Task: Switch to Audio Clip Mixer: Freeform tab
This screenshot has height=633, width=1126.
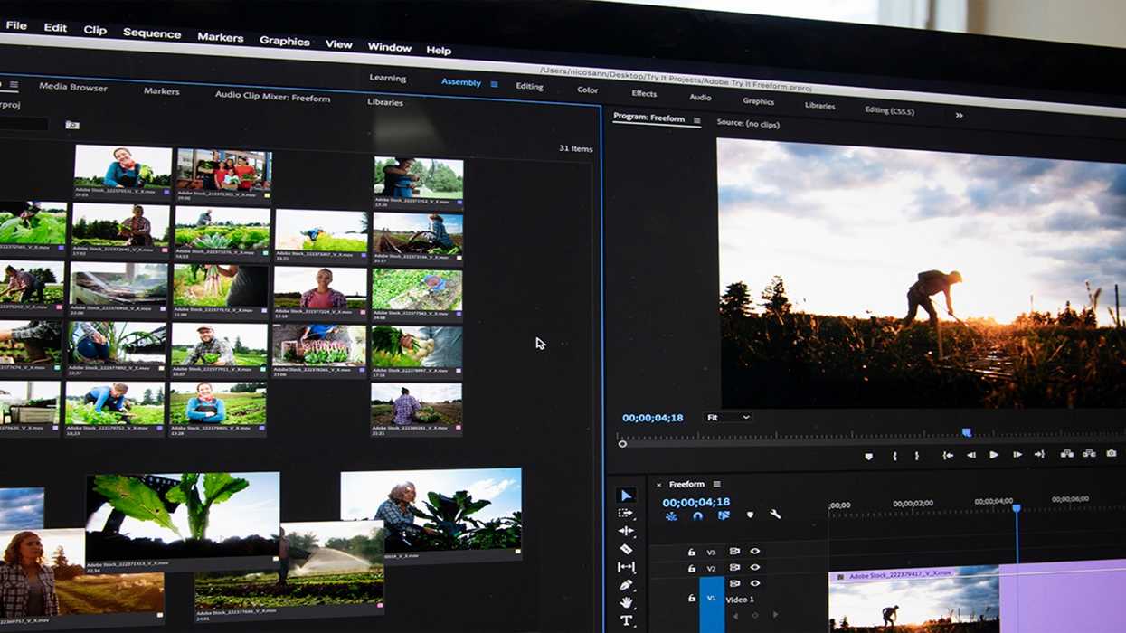Action: 272,96
